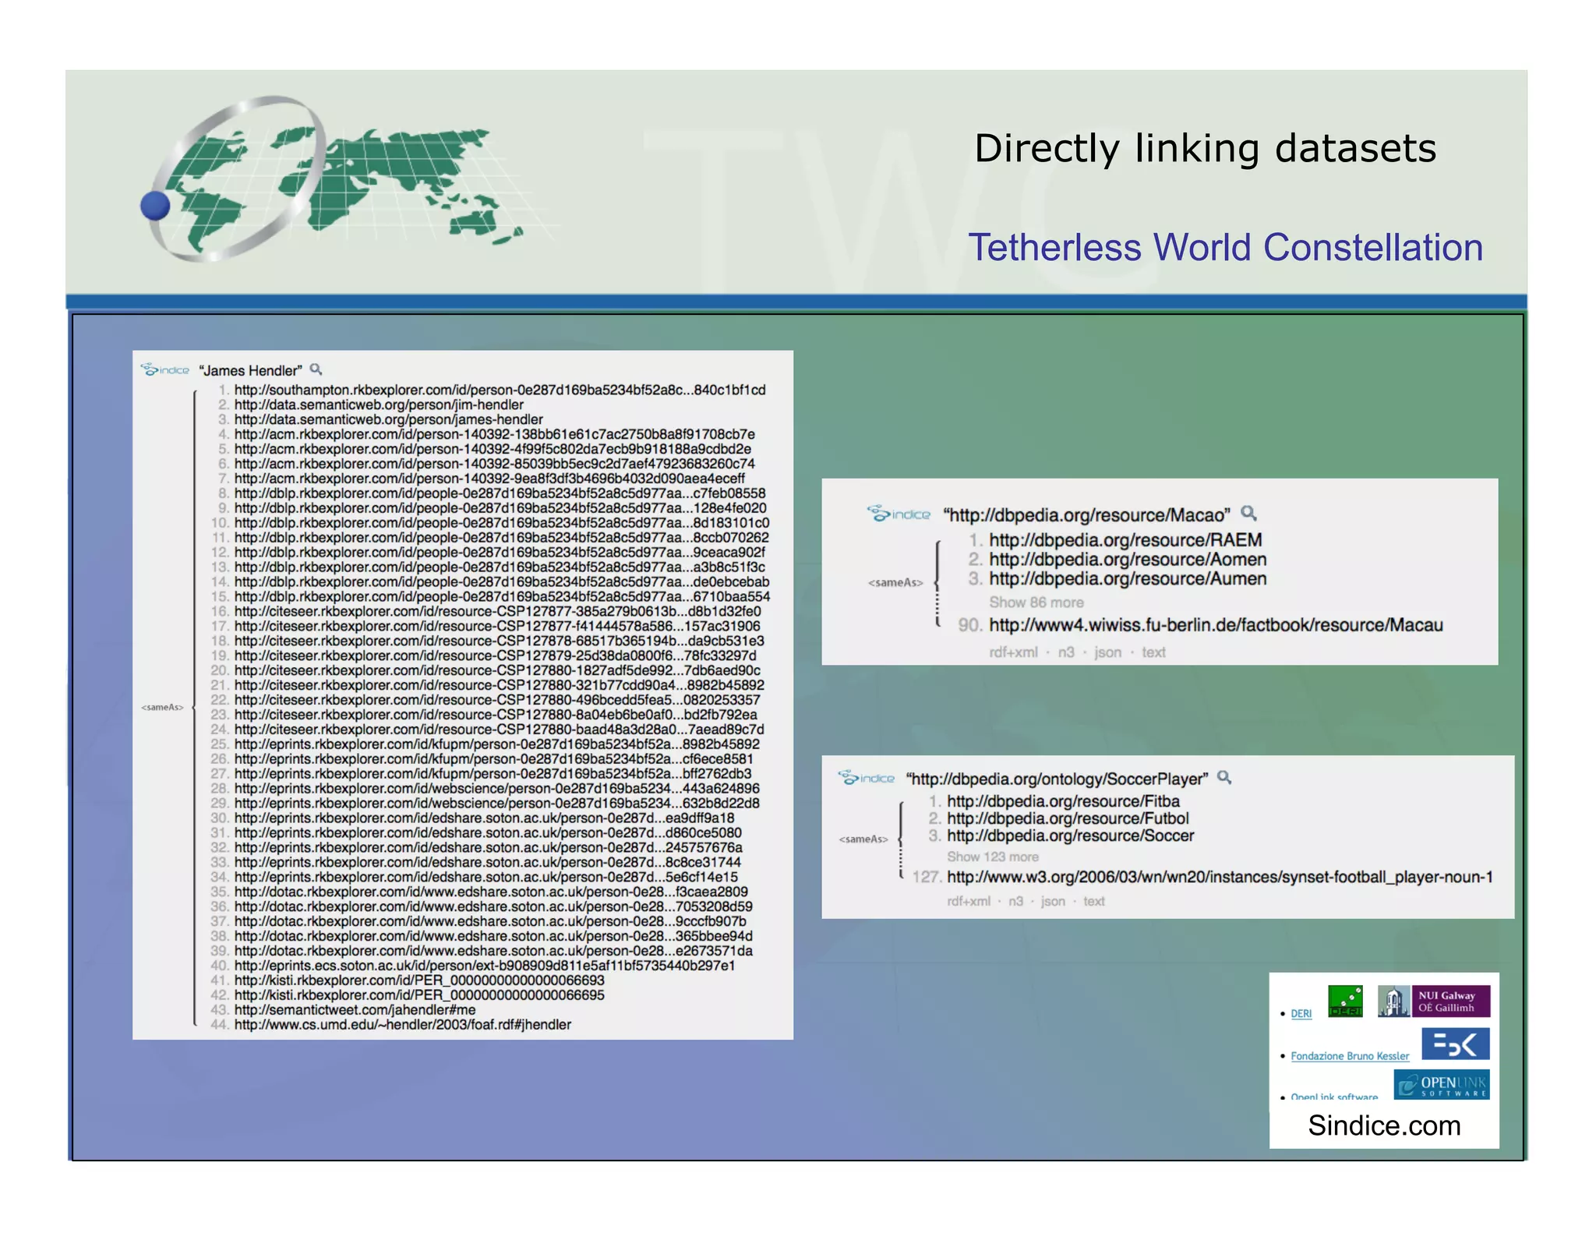Click "Tetherless World Constellation" heading
The height and width of the screenshot is (1233, 1596).
(x=1225, y=247)
